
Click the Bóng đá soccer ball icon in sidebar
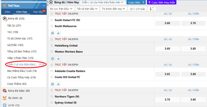click(5, 19)
